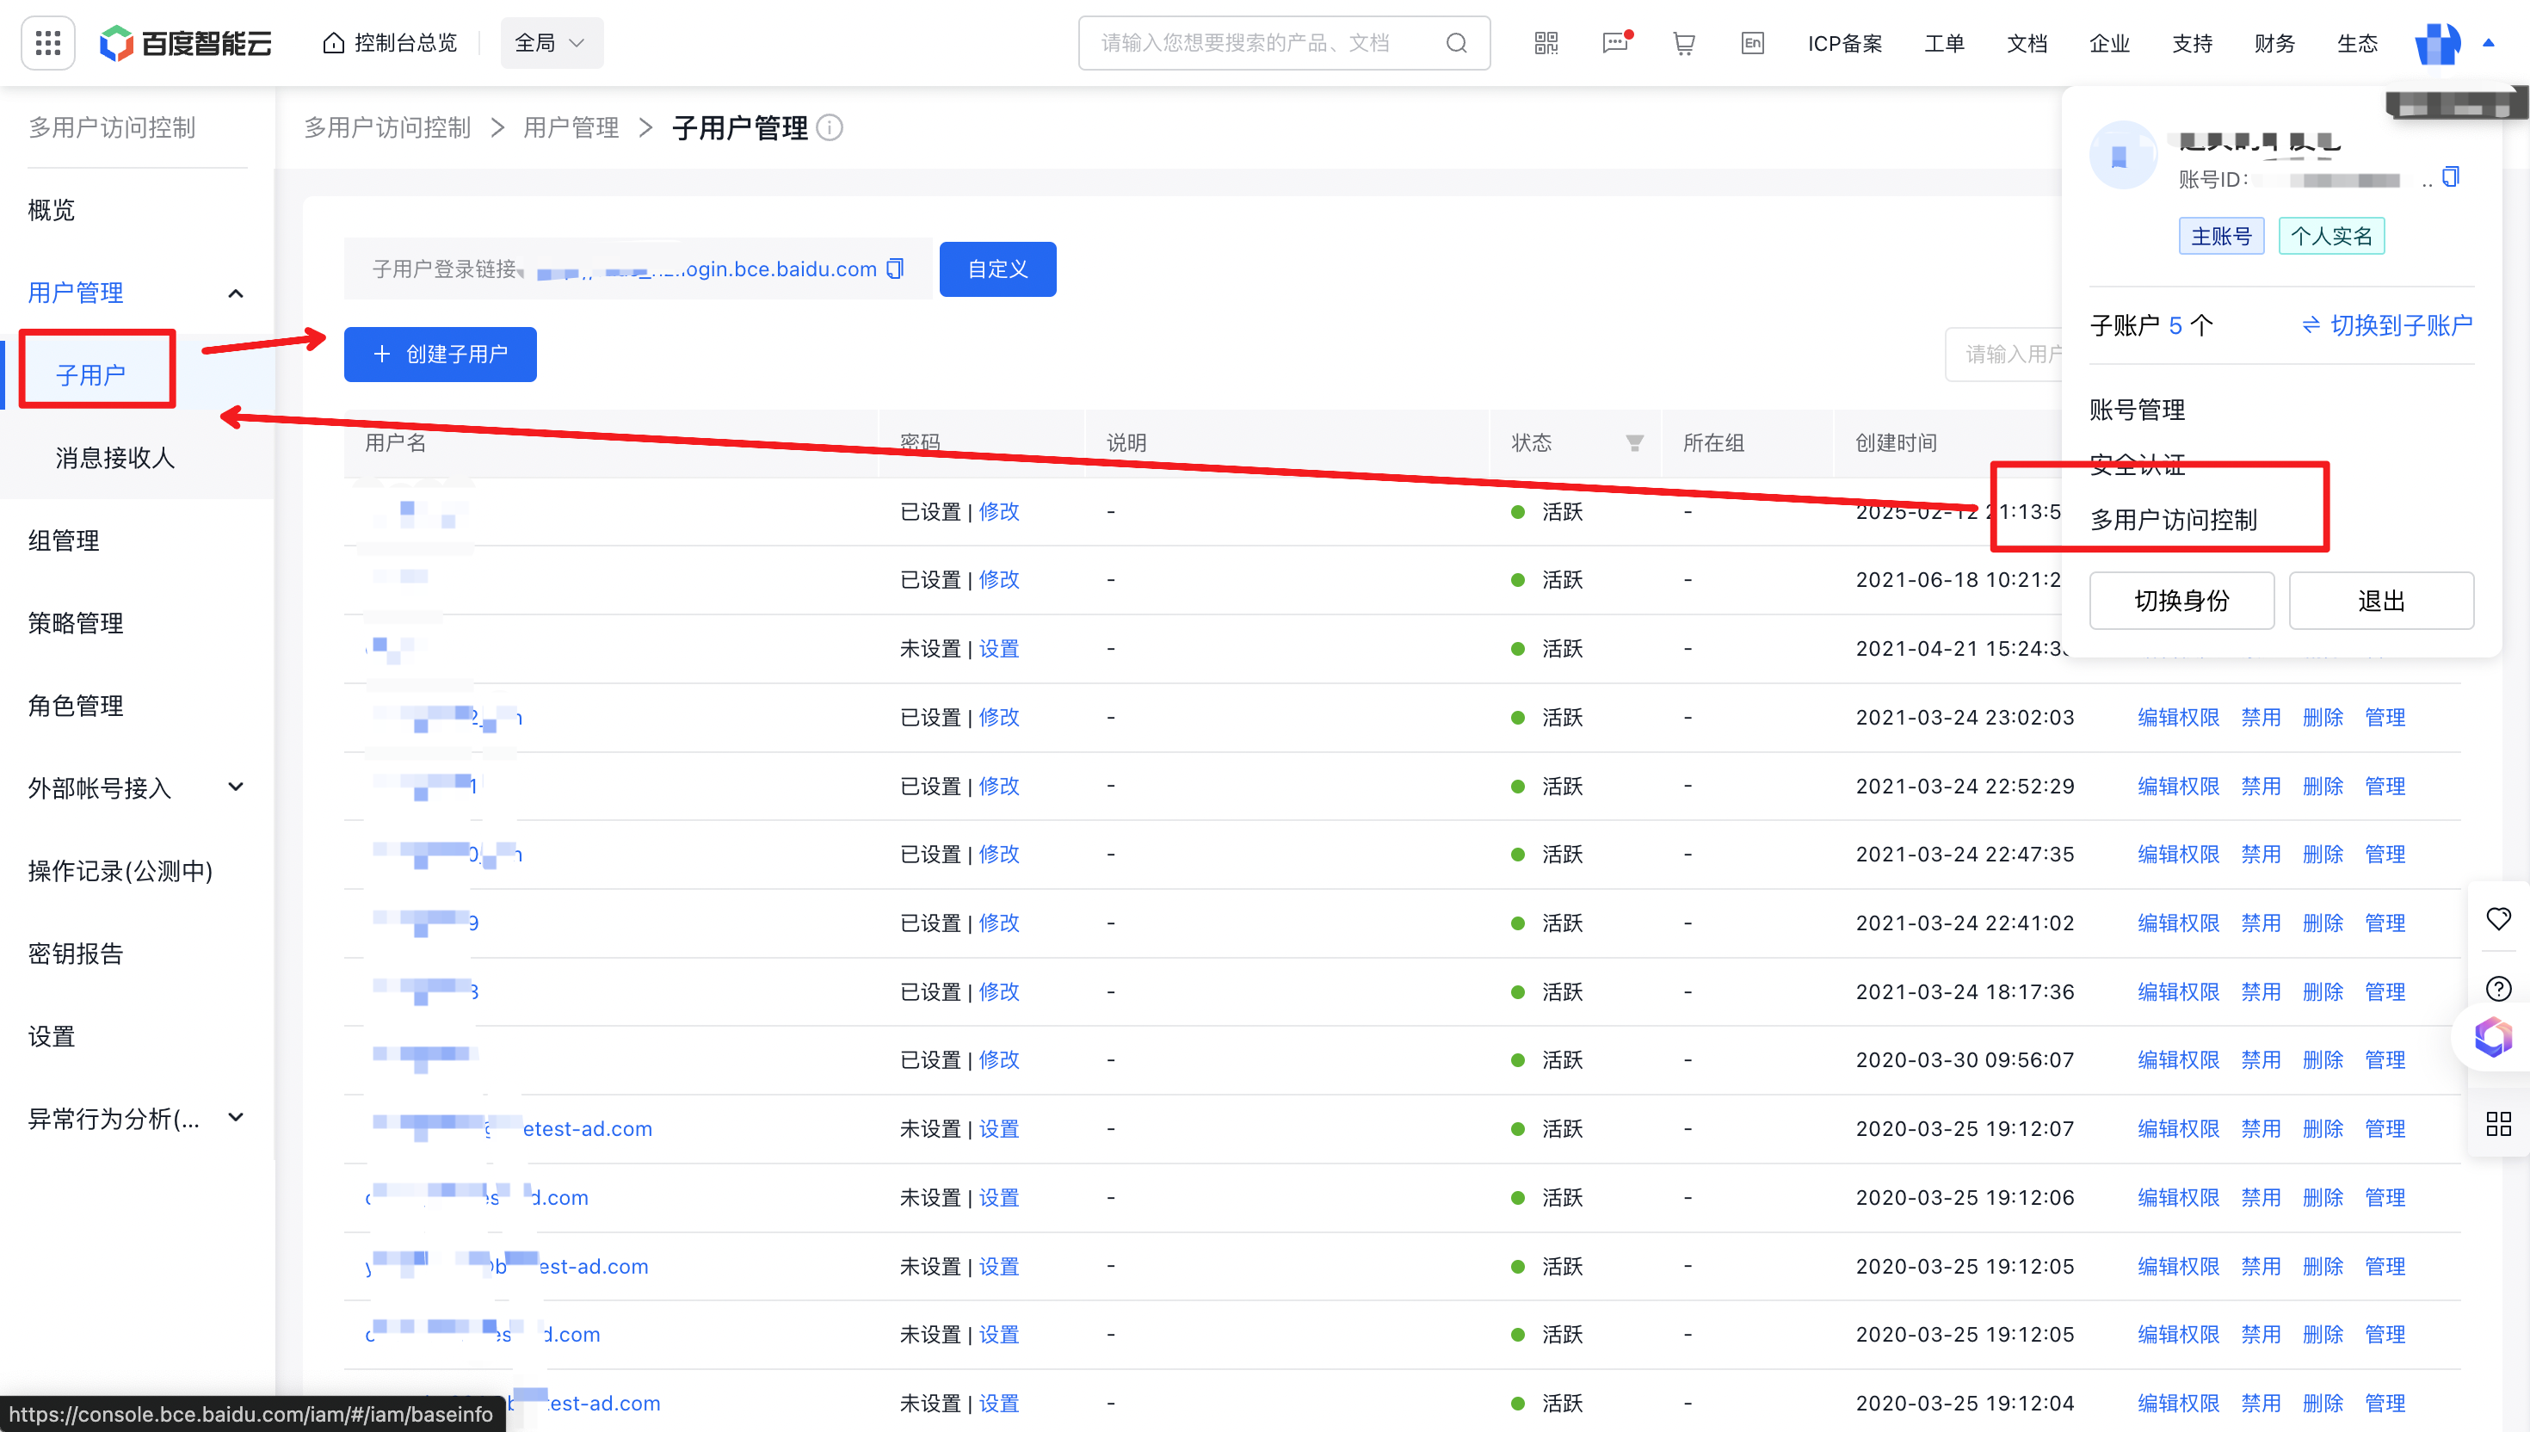2530x1432 pixels.
Task: Click 删除 for 2021-03-24 22:47:35 row
Action: (x=2323, y=854)
